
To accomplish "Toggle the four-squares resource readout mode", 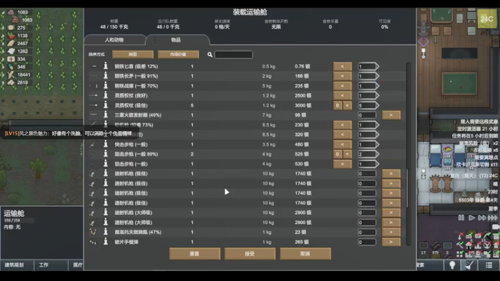I will [459, 254].
